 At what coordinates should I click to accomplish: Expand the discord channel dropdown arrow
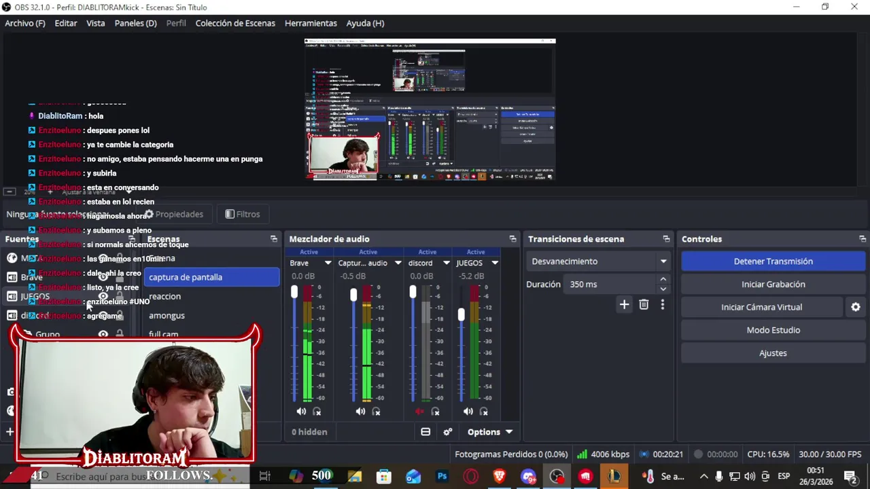click(447, 263)
